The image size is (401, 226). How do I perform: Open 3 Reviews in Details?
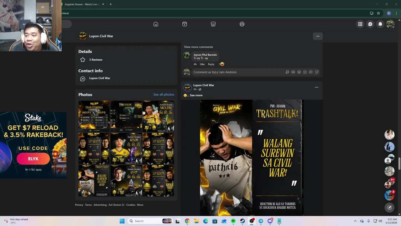(x=96, y=60)
